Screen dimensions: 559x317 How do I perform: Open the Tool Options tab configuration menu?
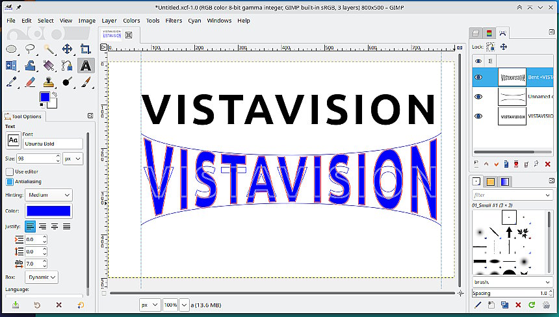pos(90,116)
